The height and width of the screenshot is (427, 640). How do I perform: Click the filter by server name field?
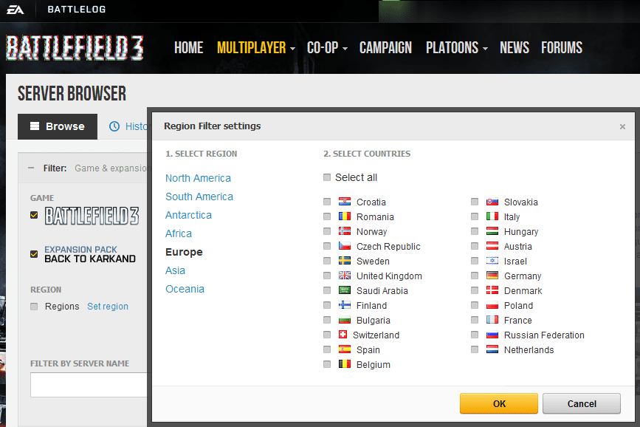pyautogui.click(x=89, y=384)
